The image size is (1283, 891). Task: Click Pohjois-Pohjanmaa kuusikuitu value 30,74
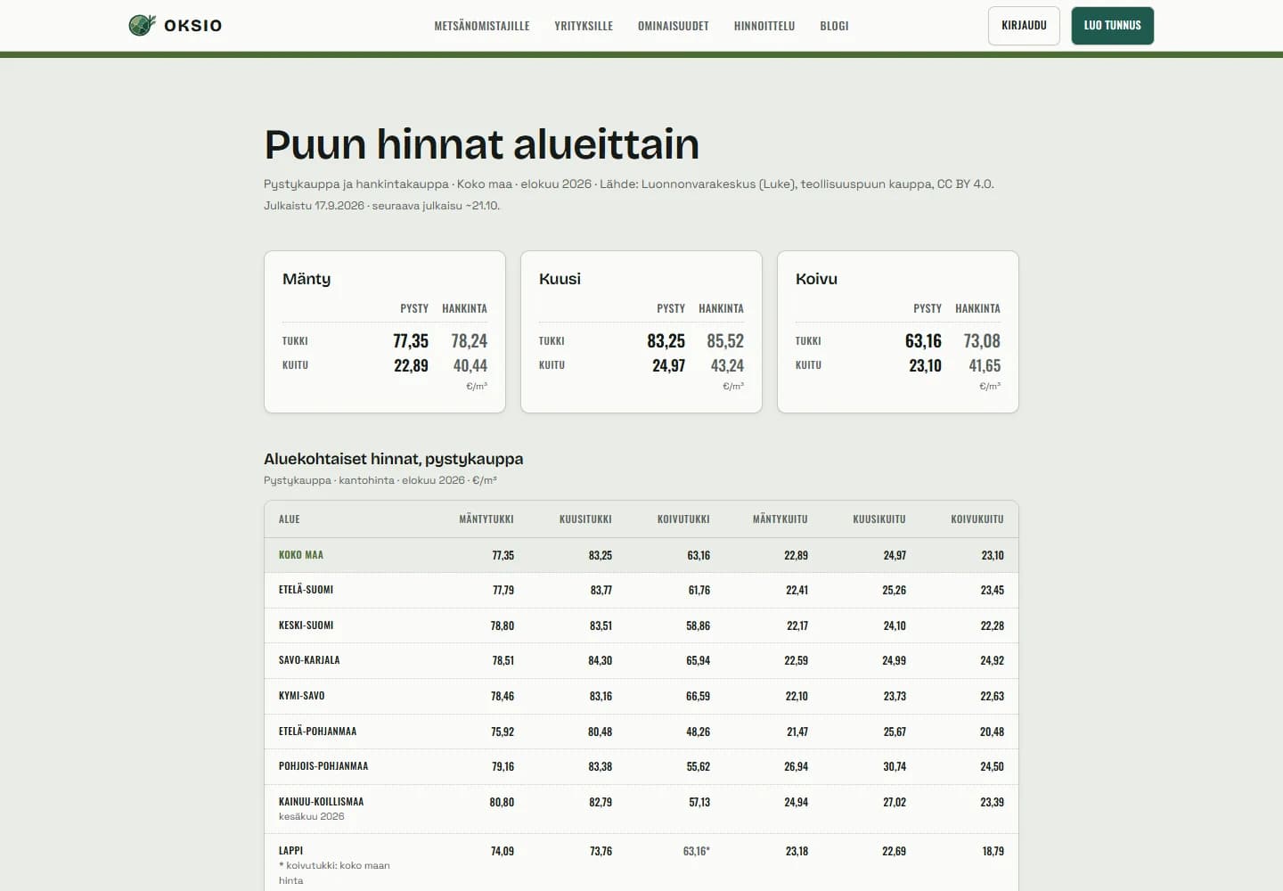click(x=895, y=766)
